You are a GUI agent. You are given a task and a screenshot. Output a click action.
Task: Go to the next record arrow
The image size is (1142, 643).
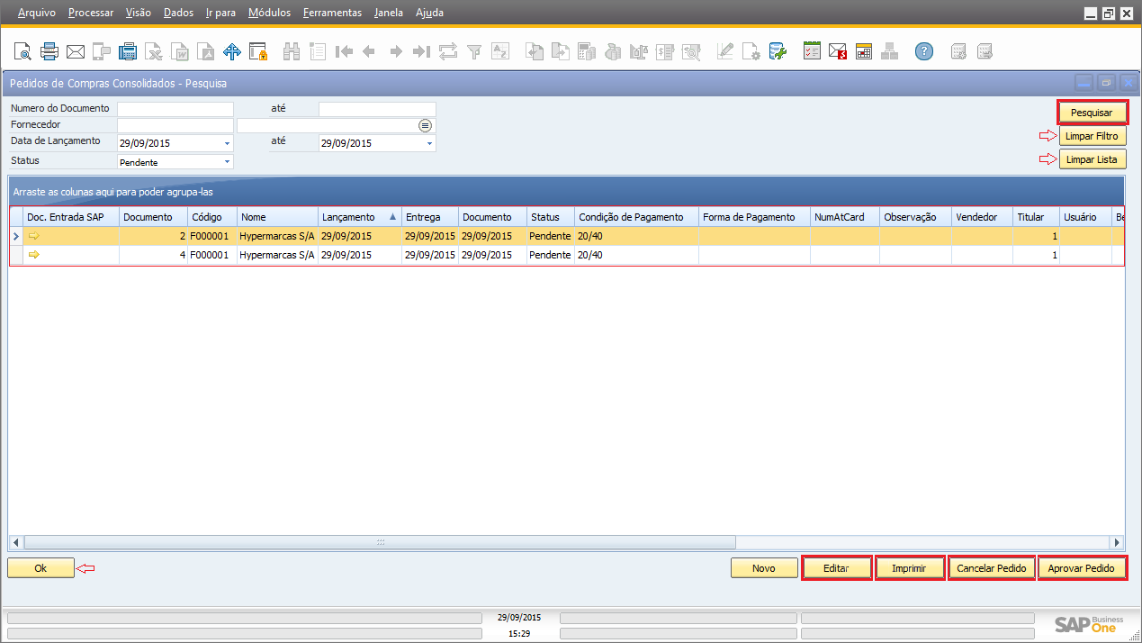point(395,51)
